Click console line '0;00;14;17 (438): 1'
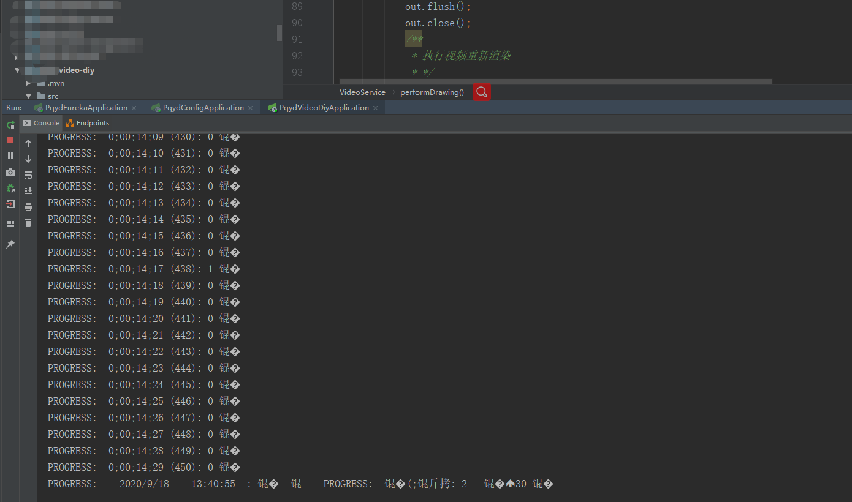This screenshot has height=502, width=852. point(144,269)
